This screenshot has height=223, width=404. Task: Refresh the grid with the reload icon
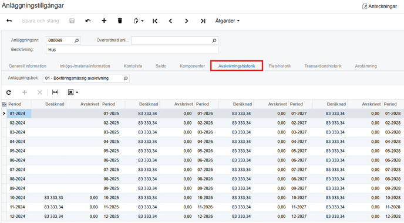[x=9, y=92]
